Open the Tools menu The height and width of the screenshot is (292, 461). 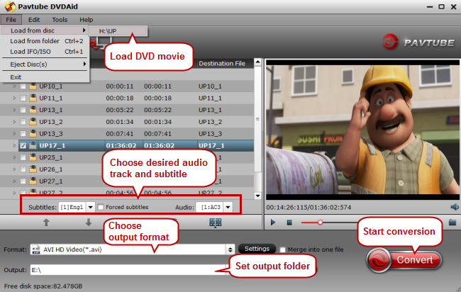pyautogui.click(x=60, y=20)
